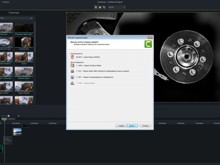The image size is (220, 165).
Task: Click the GIF format icon
Action: [x=72, y=77]
